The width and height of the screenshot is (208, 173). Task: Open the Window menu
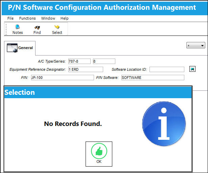[48, 18]
